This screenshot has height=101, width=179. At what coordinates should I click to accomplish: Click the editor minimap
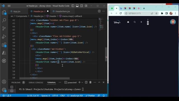[101, 24]
